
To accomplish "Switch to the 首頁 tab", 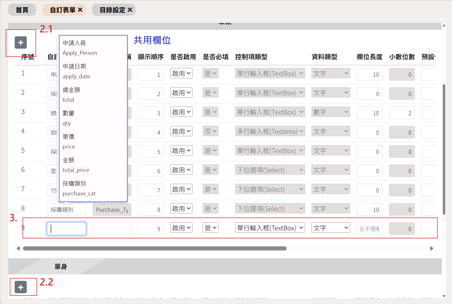I will coord(22,10).
